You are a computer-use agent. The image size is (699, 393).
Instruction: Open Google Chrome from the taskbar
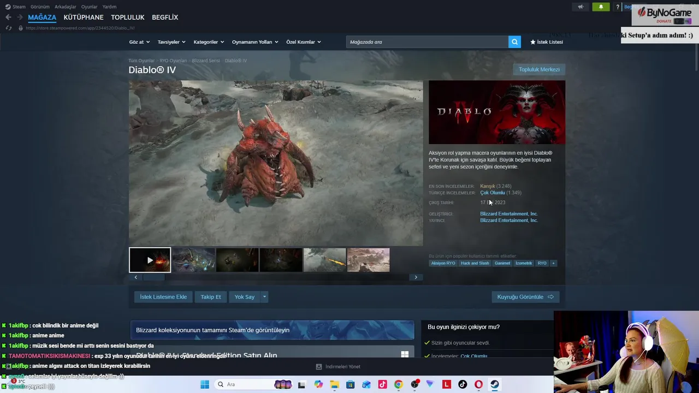click(398, 384)
